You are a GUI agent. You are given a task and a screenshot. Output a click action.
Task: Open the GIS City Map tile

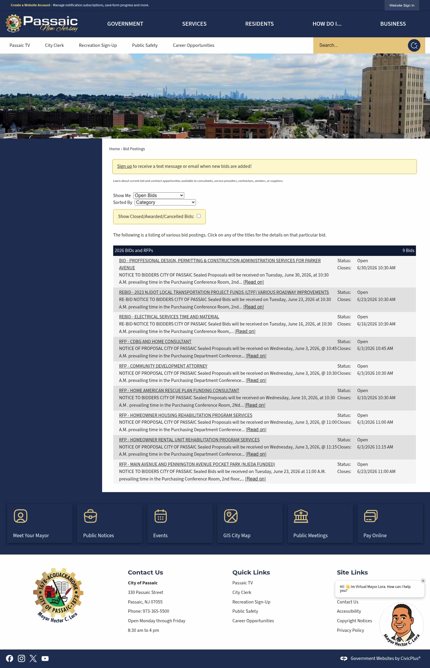coord(250,523)
